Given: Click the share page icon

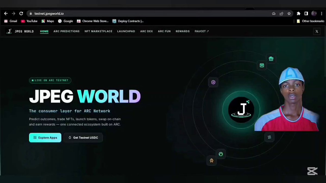Looking at the screenshot, I should tap(281, 14).
